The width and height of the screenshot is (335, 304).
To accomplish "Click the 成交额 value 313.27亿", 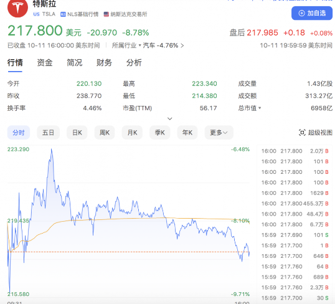I will [x=319, y=96].
